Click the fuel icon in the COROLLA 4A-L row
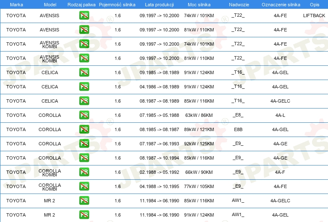This screenshot has width=328, height=222. (x=84, y=115)
